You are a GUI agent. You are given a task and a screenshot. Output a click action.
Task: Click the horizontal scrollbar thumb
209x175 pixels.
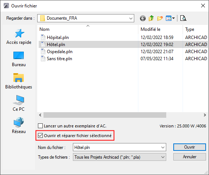[105, 115]
